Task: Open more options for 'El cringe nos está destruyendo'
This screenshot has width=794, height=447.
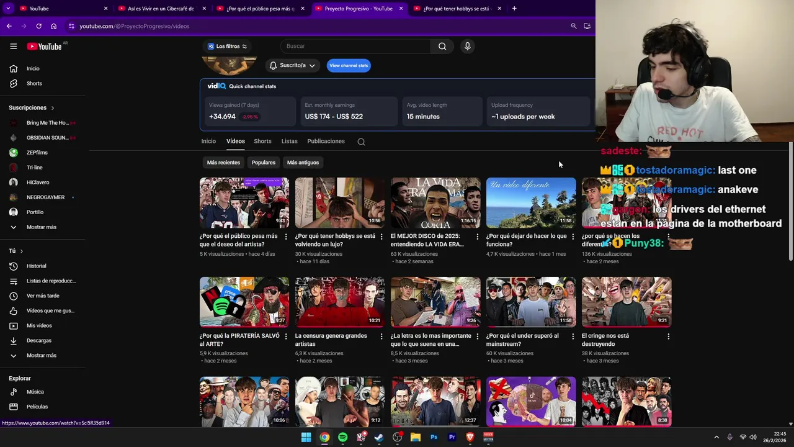Action: tap(668, 336)
